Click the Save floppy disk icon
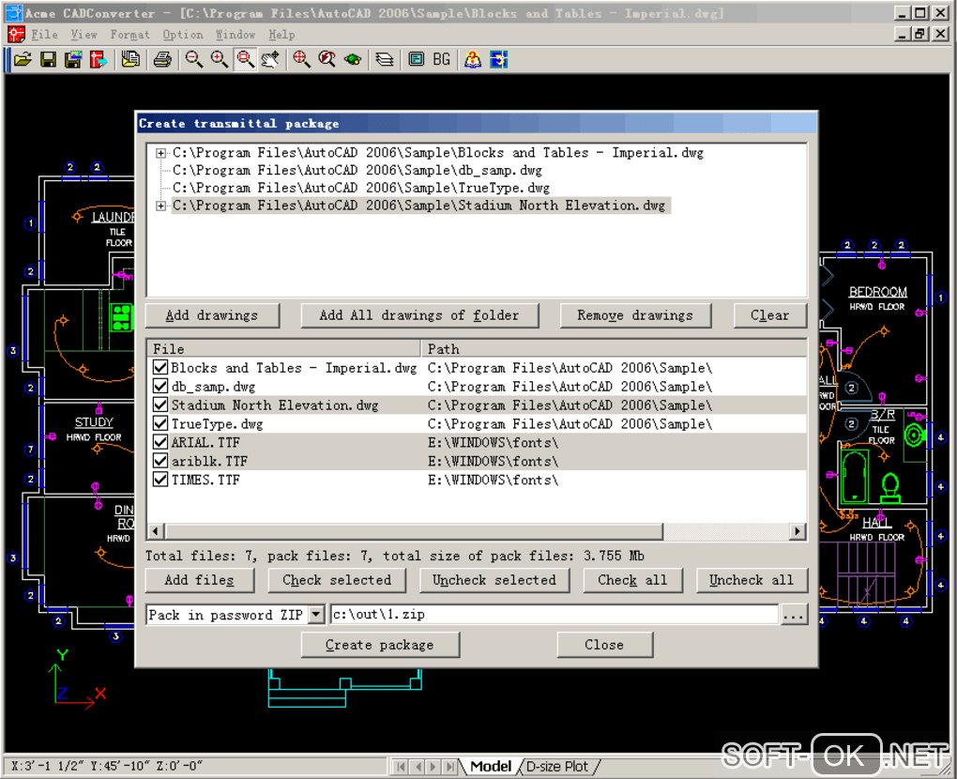Viewport: 957px width, 779px height. pyautogui.click(x=48, y=60)
